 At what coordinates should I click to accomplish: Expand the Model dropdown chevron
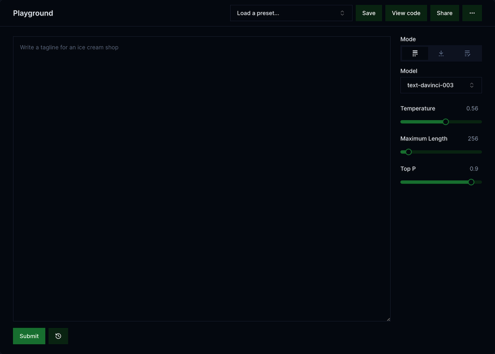[x=472, y=85]
